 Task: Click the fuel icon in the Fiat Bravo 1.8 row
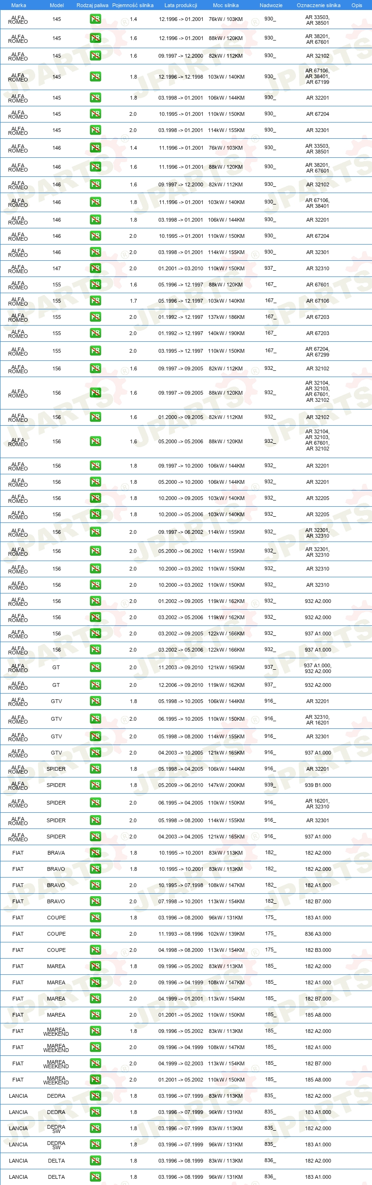95,869
